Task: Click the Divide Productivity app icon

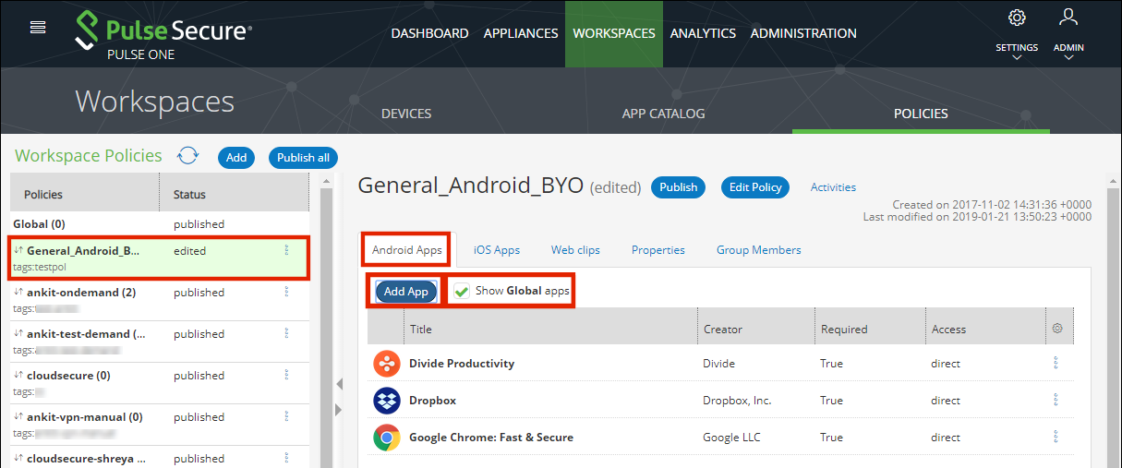Action: (x=386, y=364)
